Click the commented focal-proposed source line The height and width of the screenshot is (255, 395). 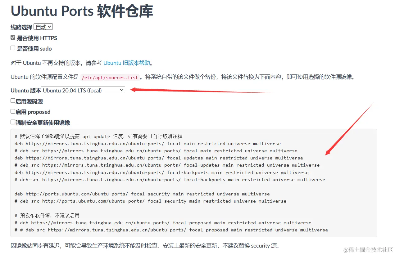click(163, 222)
